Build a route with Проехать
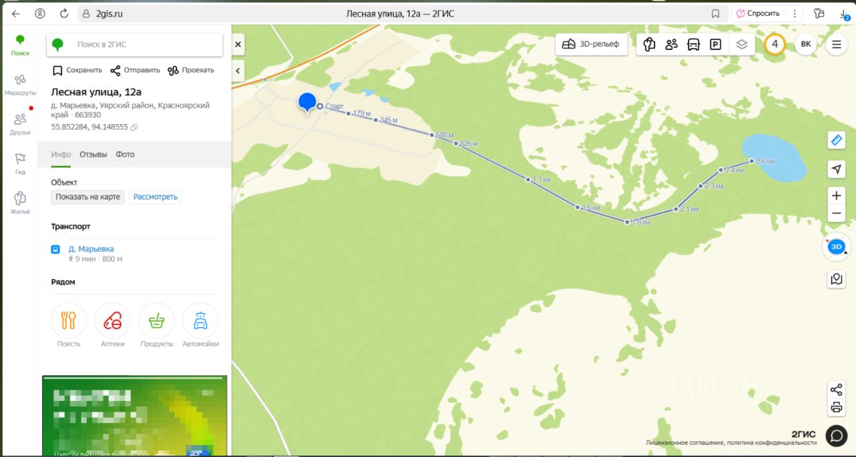This screenshot has width=856, height=457. [x=191, y=70]
